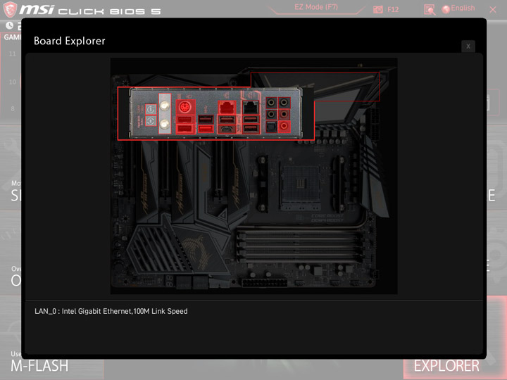This screenshot has width=507, height=380.
Task: Take a screenshot with the F12 camera icon
Action: 377,9
